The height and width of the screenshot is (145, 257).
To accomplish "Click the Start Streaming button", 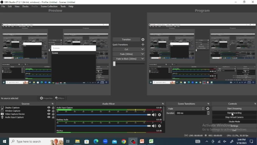I will (x=234, y=109).
